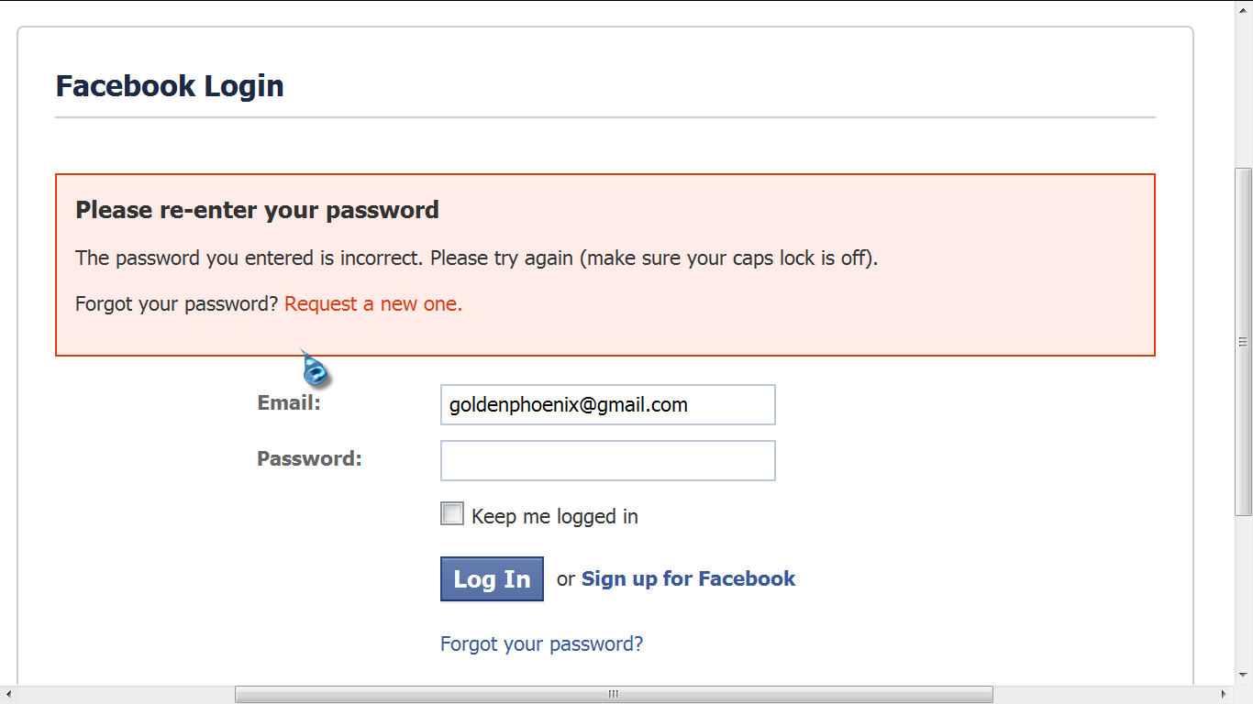Focus the Password input field
The image size is (1253, 704).
pos(607,460)
